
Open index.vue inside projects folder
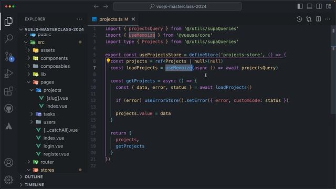point(57,106)
